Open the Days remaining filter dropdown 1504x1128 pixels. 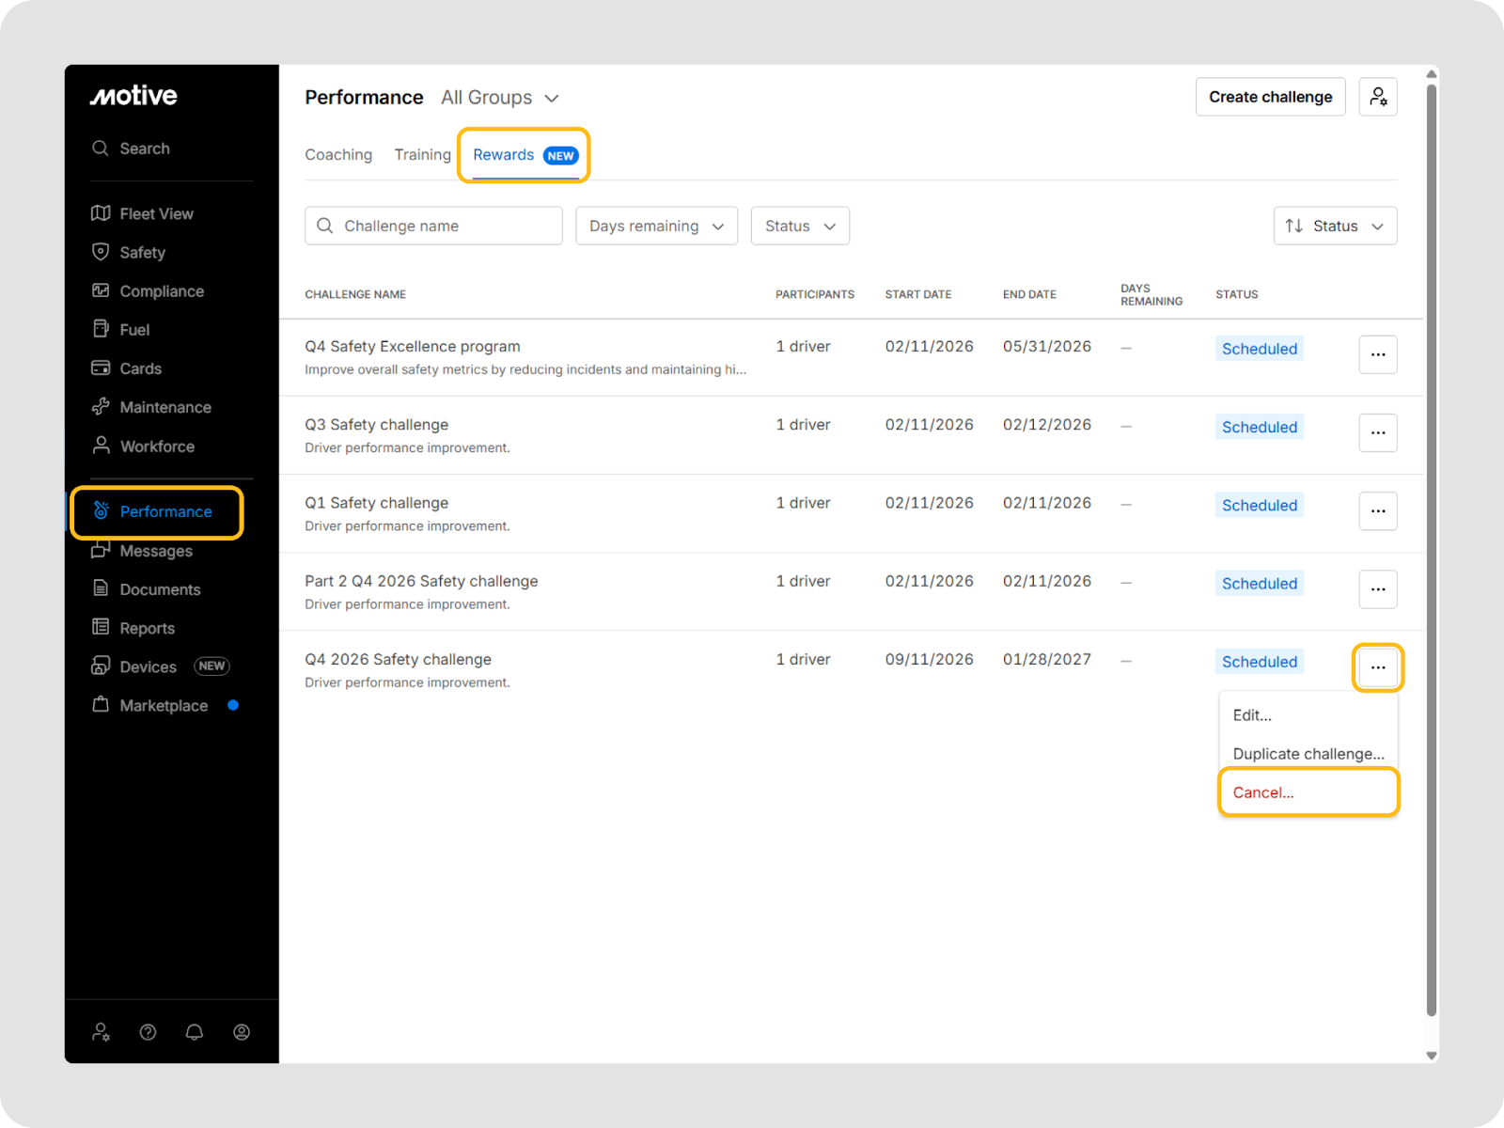(x=656, y=226)
